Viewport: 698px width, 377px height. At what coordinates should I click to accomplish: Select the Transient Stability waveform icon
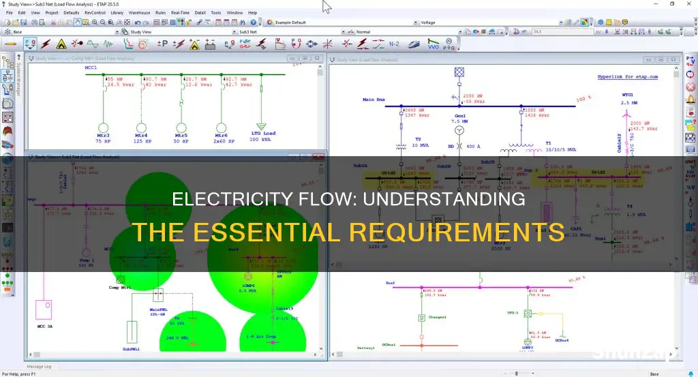tap(108, 44)
